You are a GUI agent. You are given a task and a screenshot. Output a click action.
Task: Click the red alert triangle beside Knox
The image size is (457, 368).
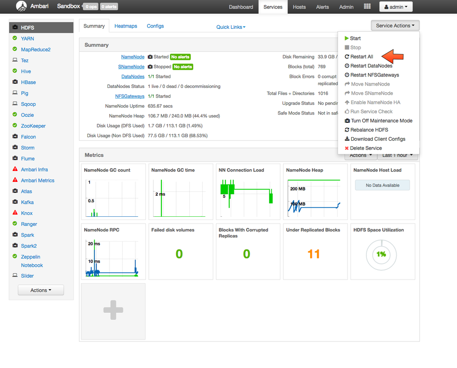pos(15,212)
